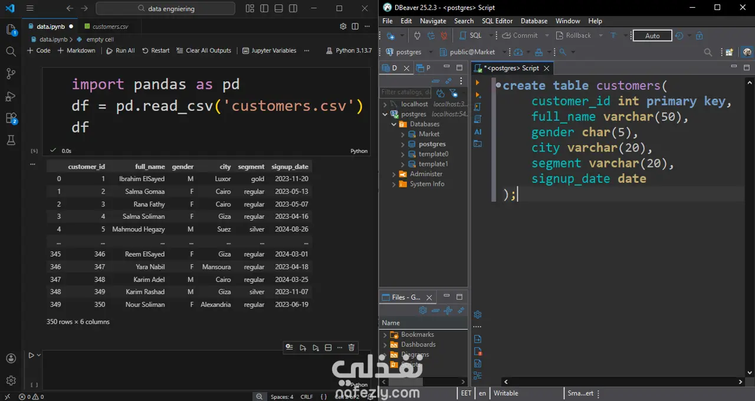Select the bold postgres database in tree
This screenshot has height=401, width=755.
[432, 144]
